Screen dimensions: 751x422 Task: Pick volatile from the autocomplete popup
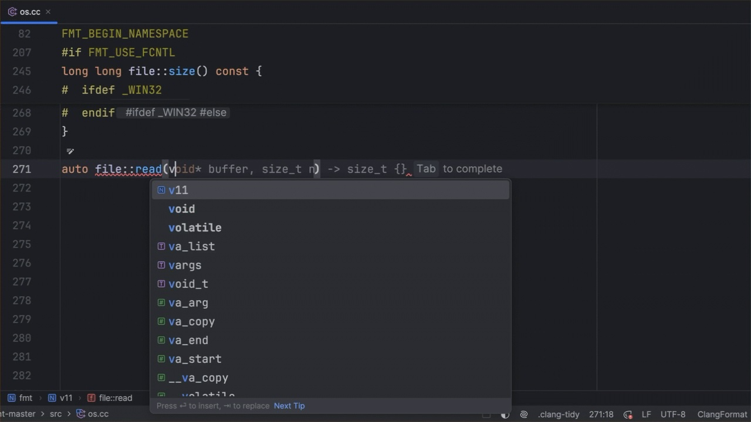click(x=195, y=227)
